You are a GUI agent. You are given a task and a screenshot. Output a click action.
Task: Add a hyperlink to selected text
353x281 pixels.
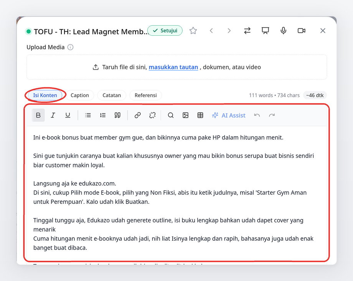pyautogui.click(x=137, y=115)
